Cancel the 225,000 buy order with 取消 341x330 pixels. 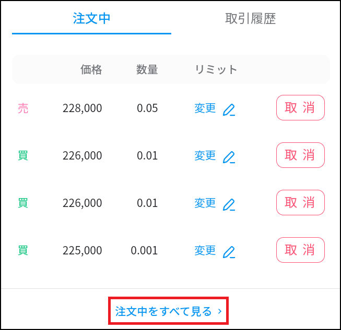coord(300,250)
